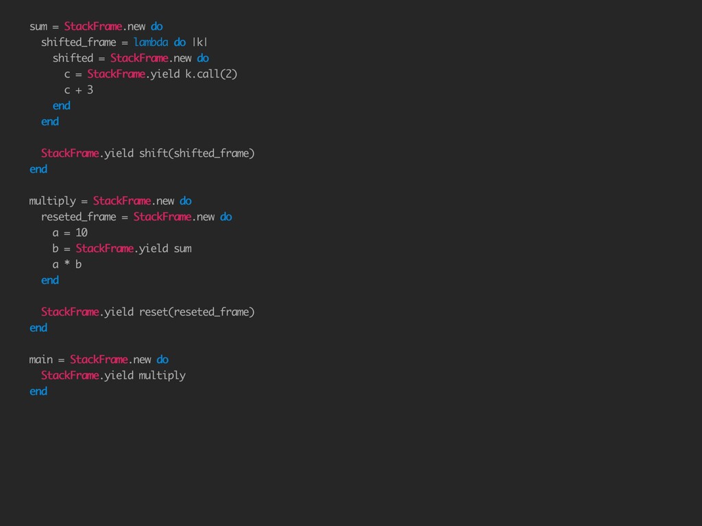Image resolution: width=702 pixels, height=526 pixels.
Task: Click the line 'sum = StackFrame.new do'
Action: [x=96, y=27]
